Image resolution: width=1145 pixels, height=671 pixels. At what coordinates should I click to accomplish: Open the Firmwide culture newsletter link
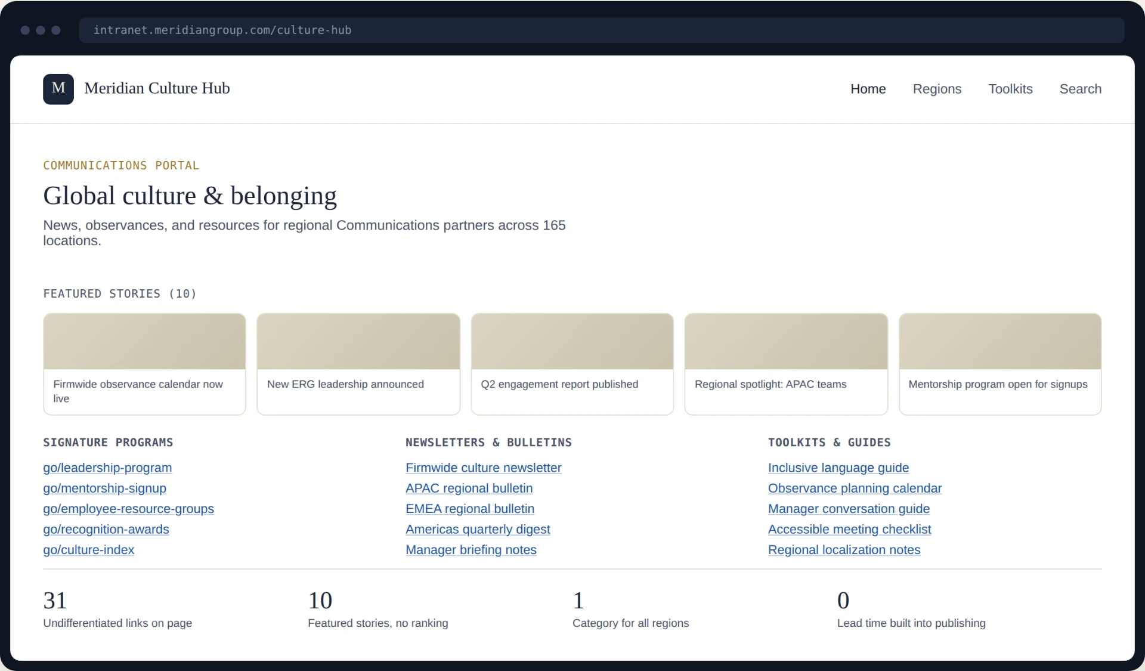point(483,468)
